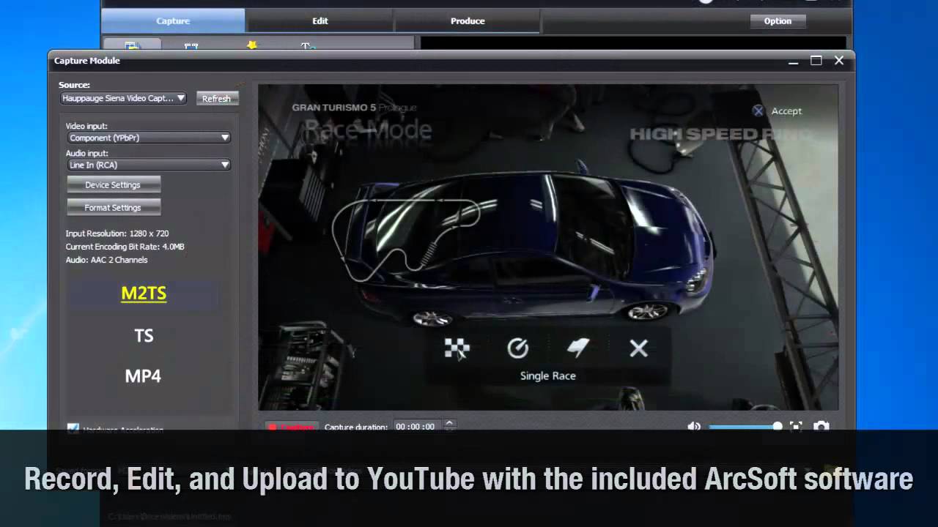Click the X cancel icon in game menu
Image resolution: width=938 pixels, height=527 pixels.
click(638, 348)
